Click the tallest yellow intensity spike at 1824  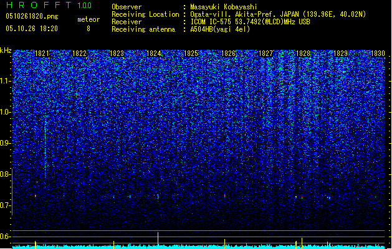coord(158,240)
